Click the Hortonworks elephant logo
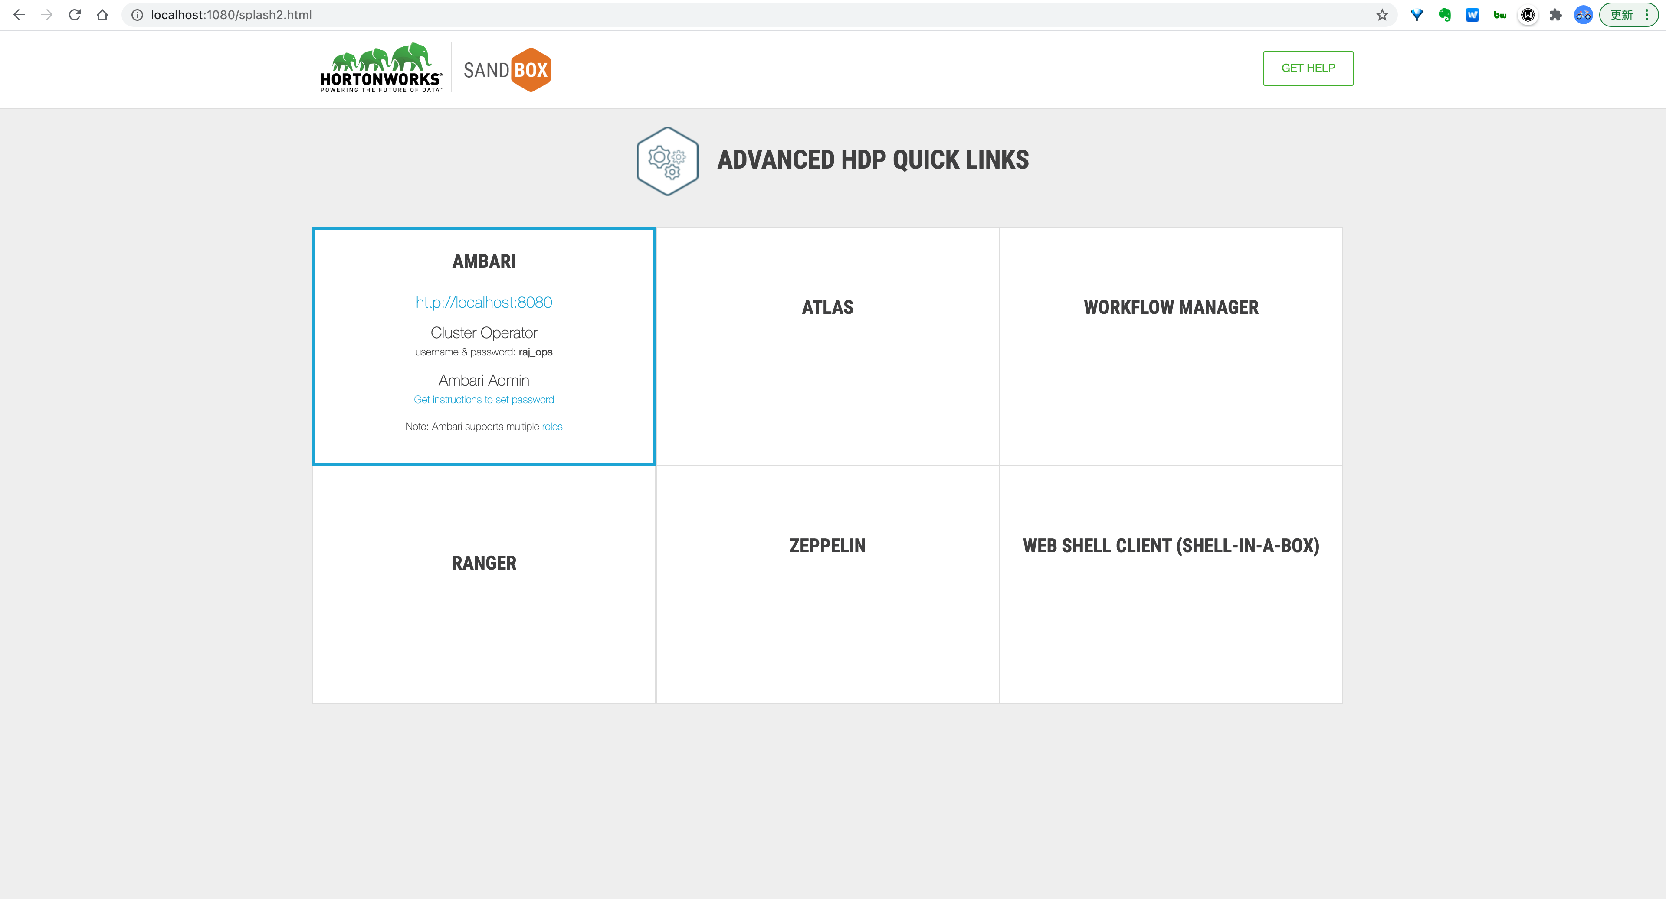Viewport: 1666px width, 899px height. tap(382, 68)
